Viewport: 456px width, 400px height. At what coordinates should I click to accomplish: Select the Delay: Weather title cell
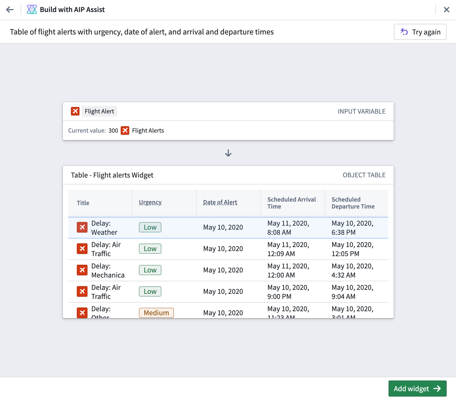point(104,228)
